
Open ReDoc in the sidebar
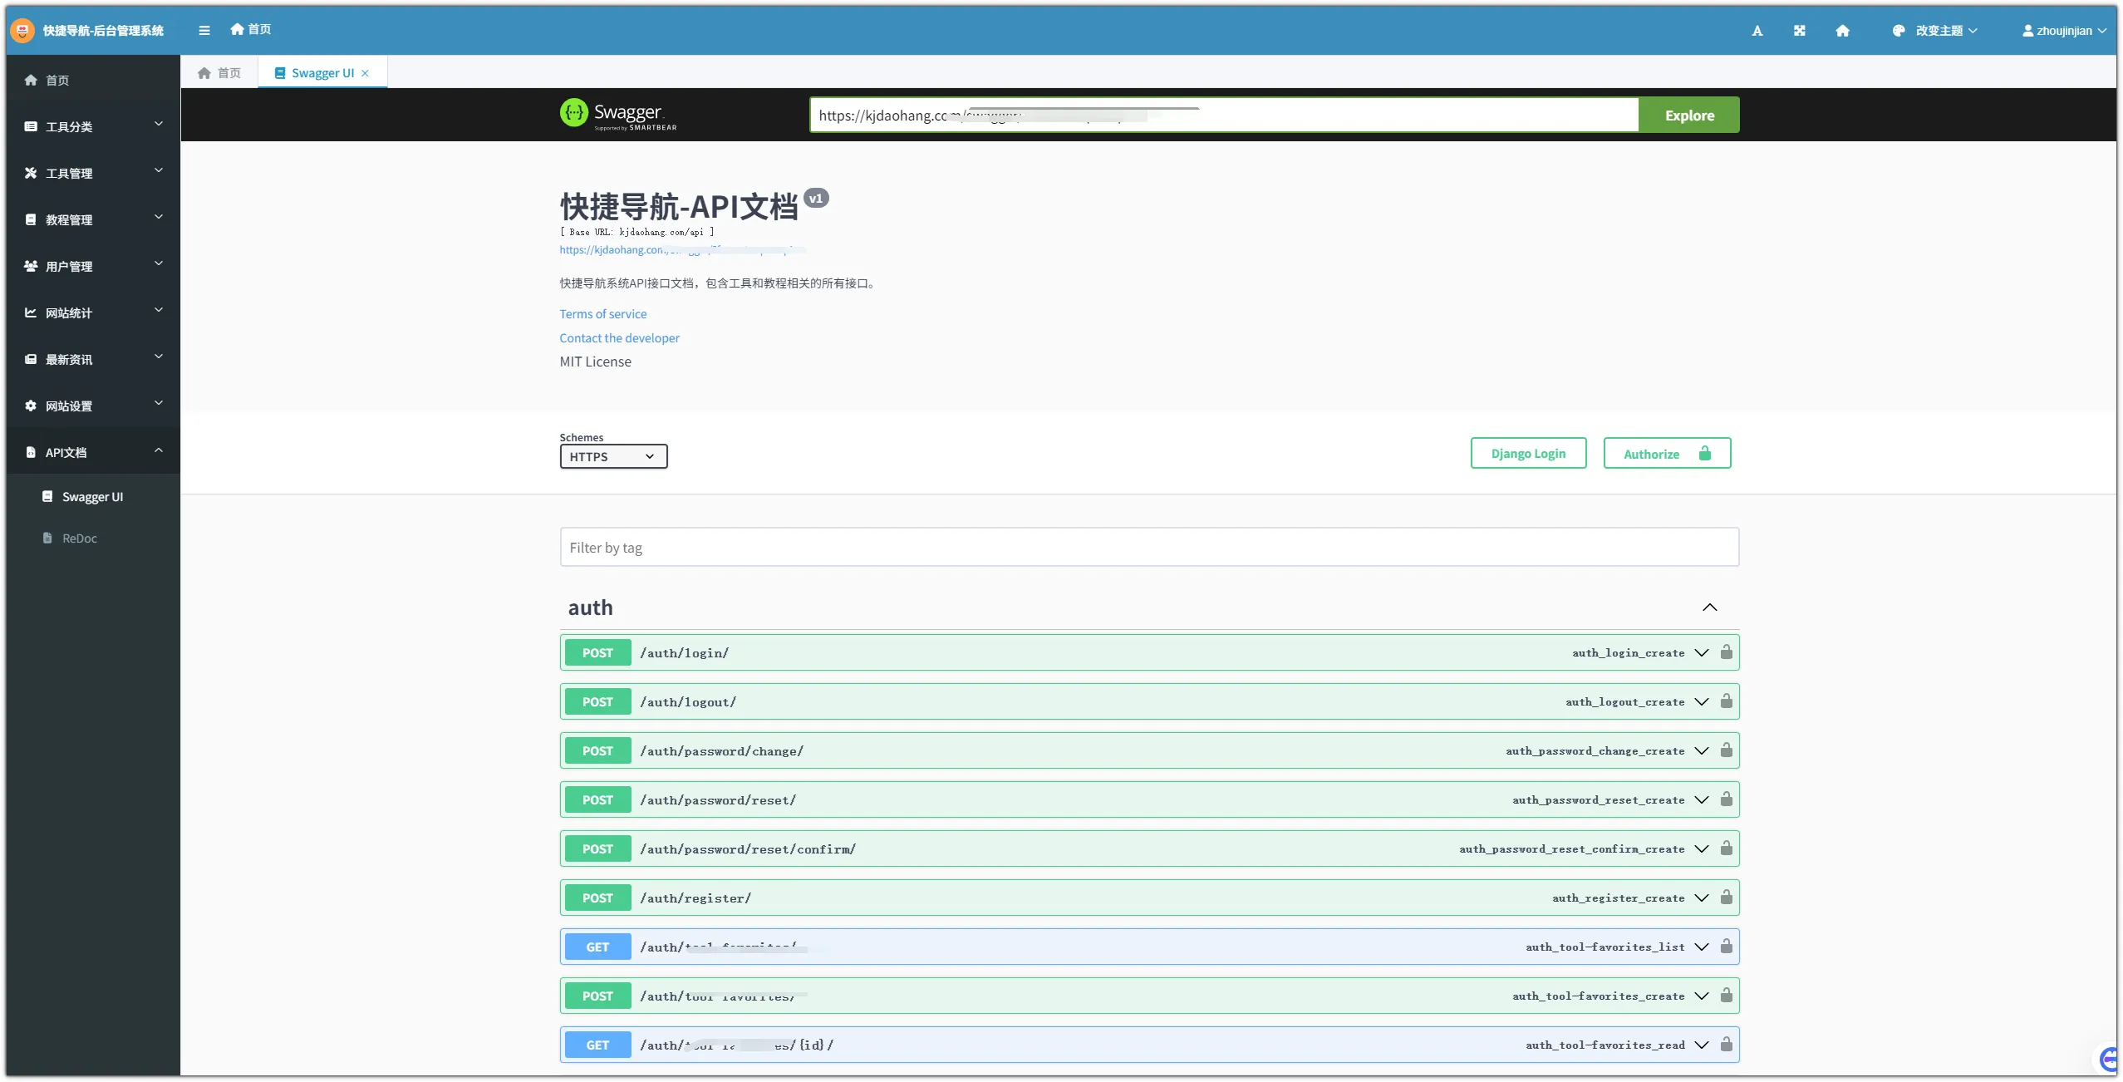(80, 539)
